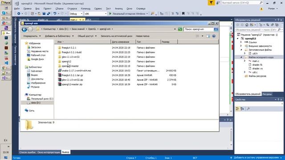Switch to the Вывод tab at bottom
This screenshot has height=160, width=285.
tap(65, 152)
